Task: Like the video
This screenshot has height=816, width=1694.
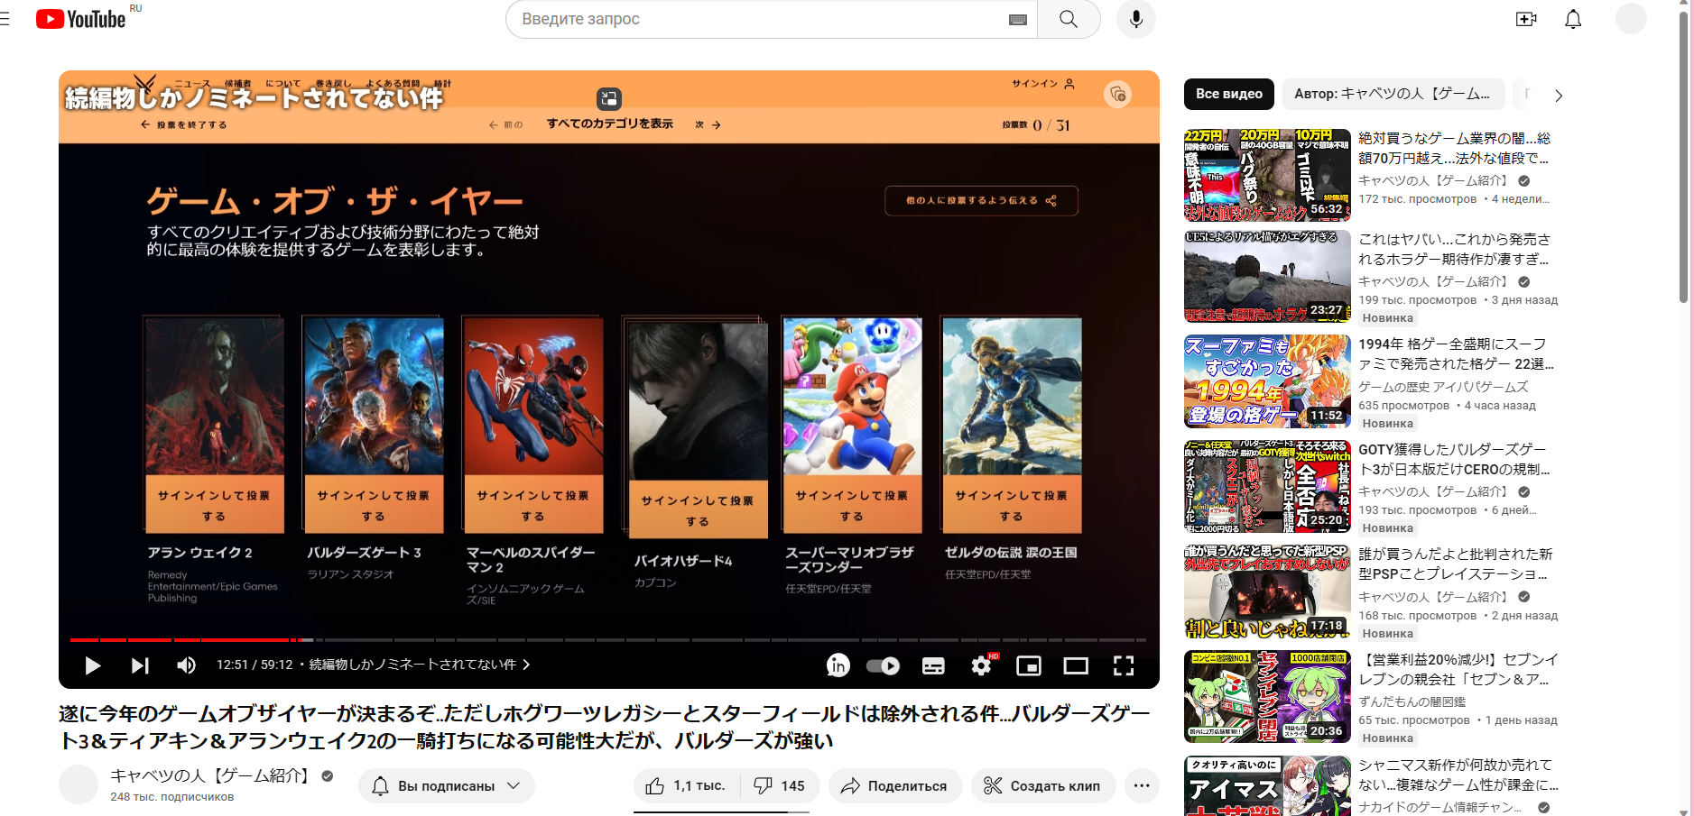Action: coord(687,786)
